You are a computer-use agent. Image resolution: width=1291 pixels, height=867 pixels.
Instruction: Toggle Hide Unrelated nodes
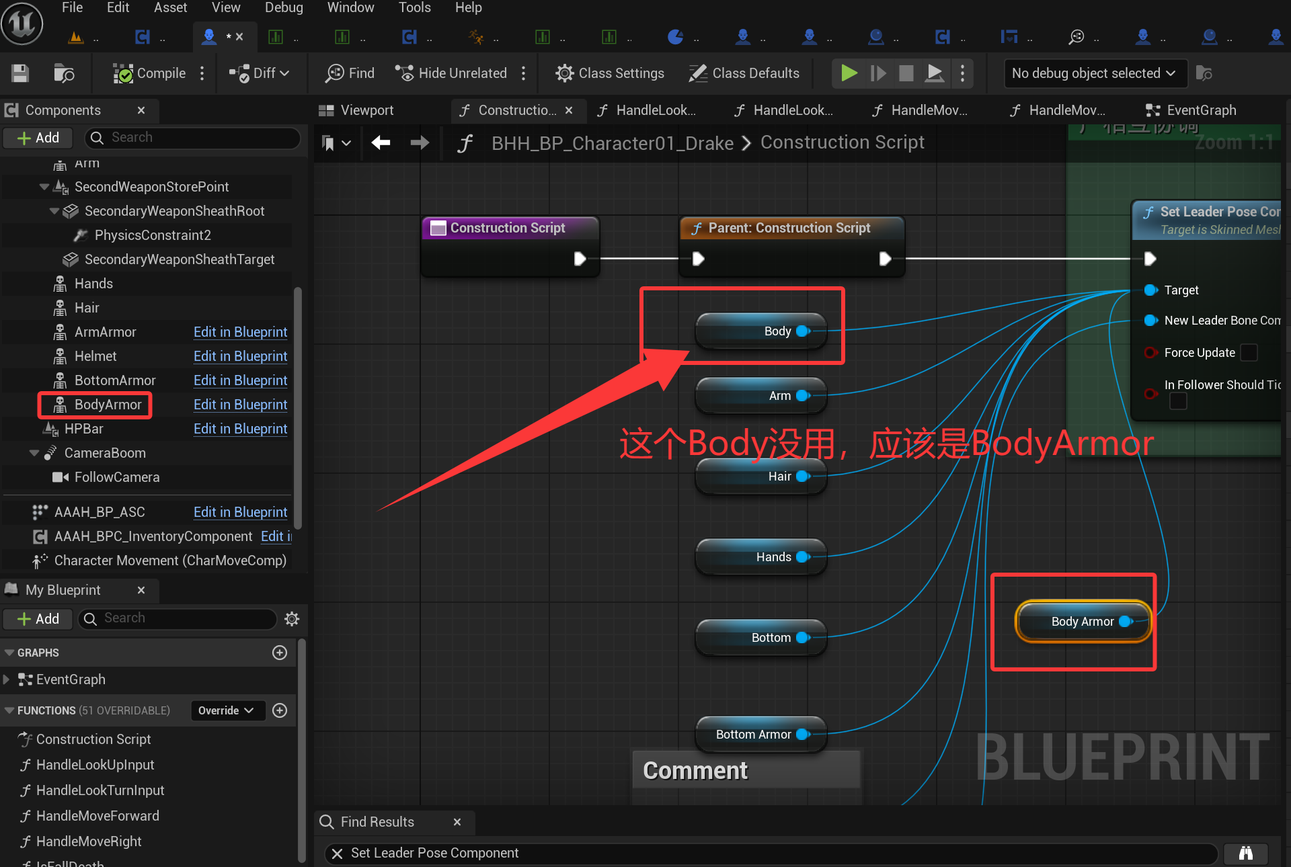coord(451,73)
